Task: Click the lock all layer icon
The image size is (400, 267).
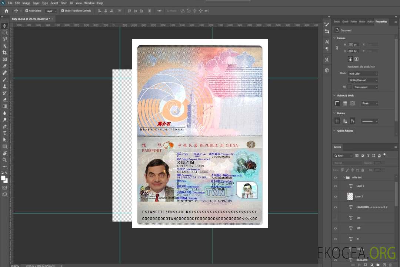Action: [x=363, y=170]
